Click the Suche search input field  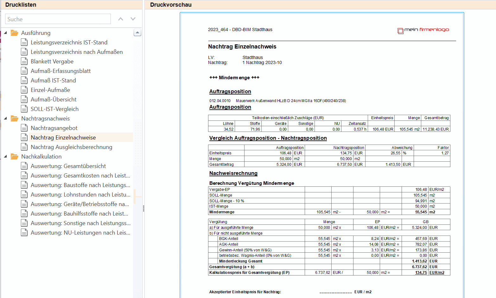[x=58, y=19]
